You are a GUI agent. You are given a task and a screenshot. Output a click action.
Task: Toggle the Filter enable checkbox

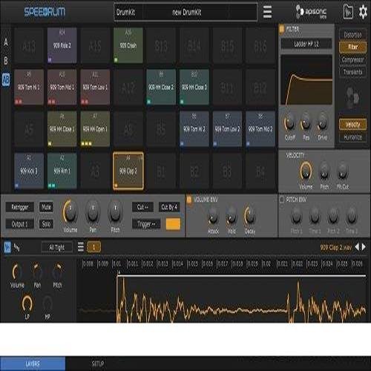pos(282,30)
